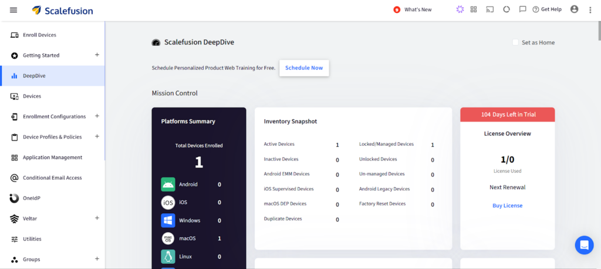Click the Devices sidebar icon
Screen dimensions: 601x269
click(x=15, y=96)
